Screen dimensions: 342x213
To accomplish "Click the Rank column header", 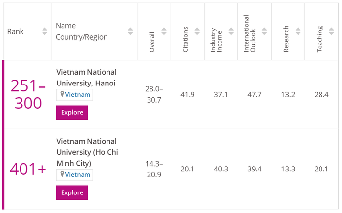I will coord(16,31).
